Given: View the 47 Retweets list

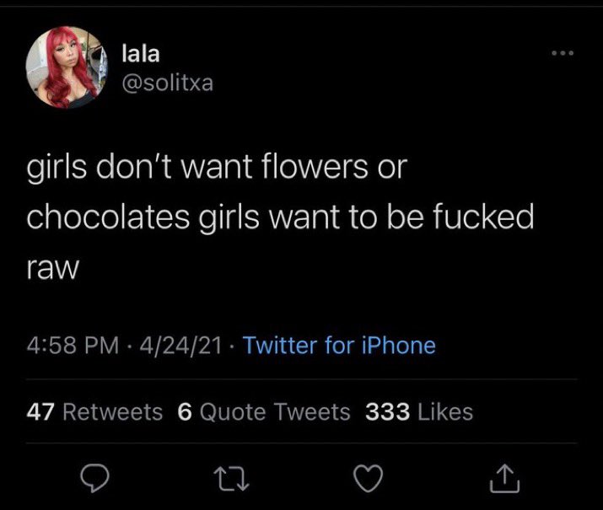Looking at the screenshot, I should pyautogui.click(x=94, y=411).
